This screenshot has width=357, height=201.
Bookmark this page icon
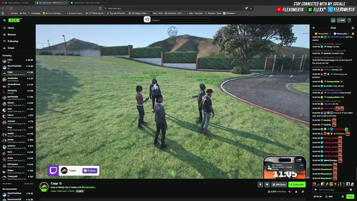(100, 8)
